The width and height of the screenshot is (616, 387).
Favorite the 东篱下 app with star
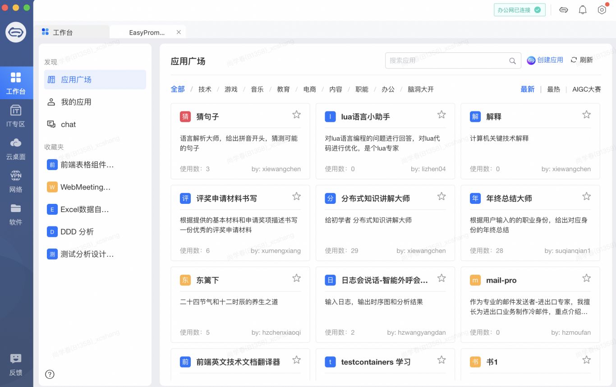[x=296, y=278]
